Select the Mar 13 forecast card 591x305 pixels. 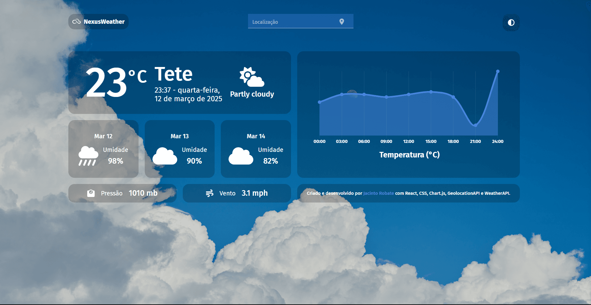pyautogui.click(x=179, y=149)
